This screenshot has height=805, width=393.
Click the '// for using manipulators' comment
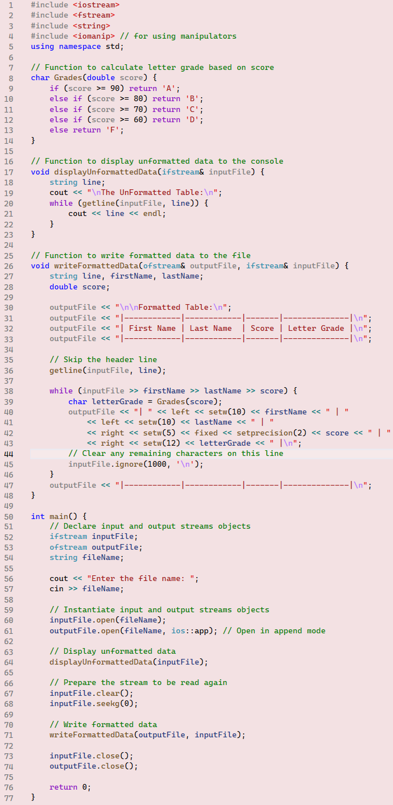pyautogui.click(x=178, y=36)
